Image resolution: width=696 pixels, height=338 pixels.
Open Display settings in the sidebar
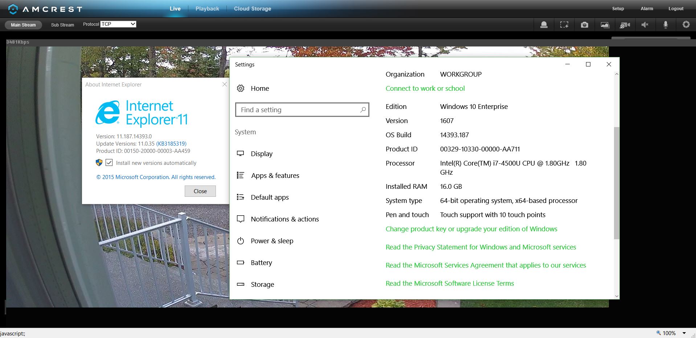point(261,154)
